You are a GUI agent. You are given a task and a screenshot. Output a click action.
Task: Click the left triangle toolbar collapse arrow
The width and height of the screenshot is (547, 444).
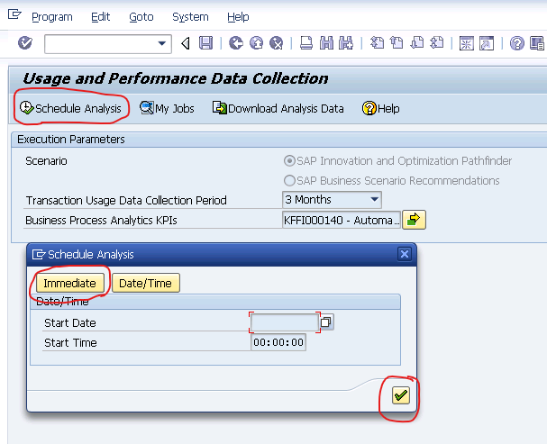point(186,43)
